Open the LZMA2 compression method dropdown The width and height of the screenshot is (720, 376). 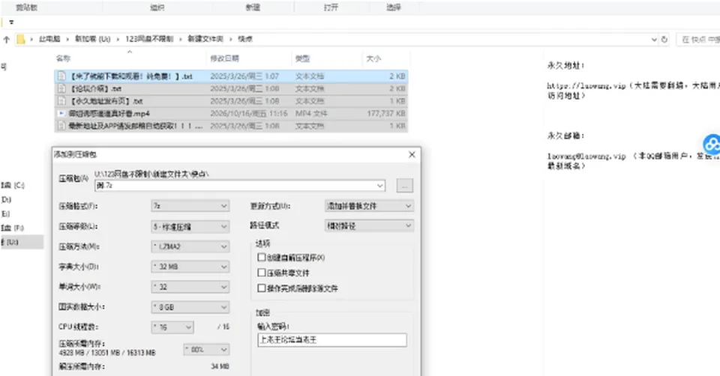pos(190,246)
